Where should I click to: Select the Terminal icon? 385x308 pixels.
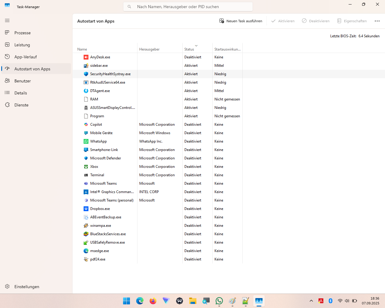[86, 175]
